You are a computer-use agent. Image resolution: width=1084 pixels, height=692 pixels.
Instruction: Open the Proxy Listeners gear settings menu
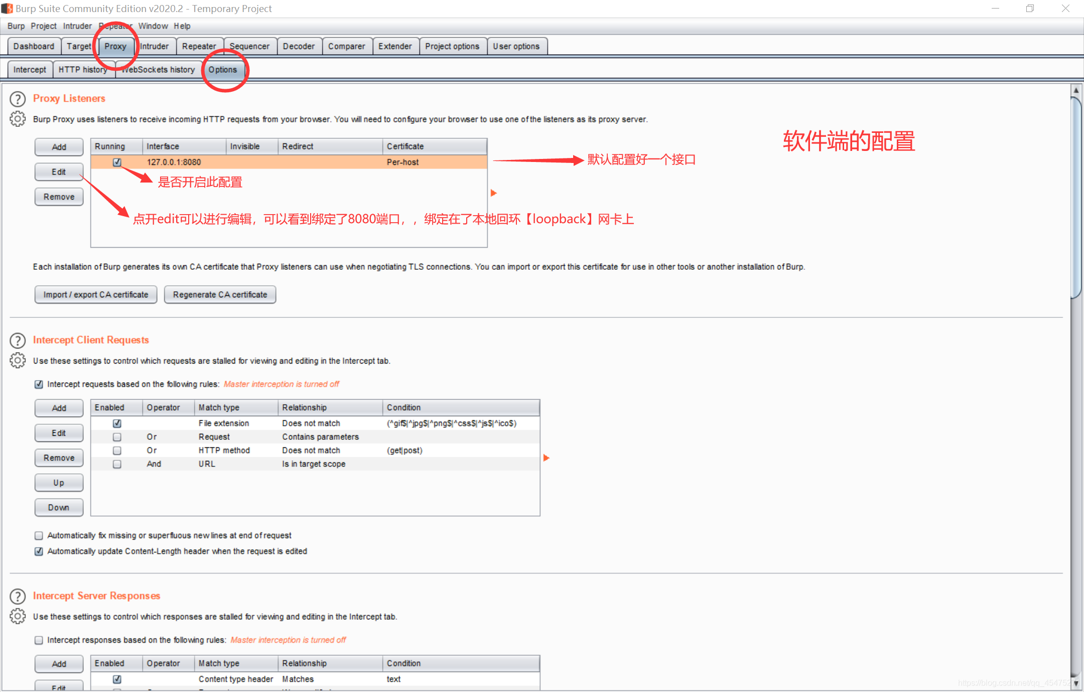pyautogui.click(x=18, y=119)
